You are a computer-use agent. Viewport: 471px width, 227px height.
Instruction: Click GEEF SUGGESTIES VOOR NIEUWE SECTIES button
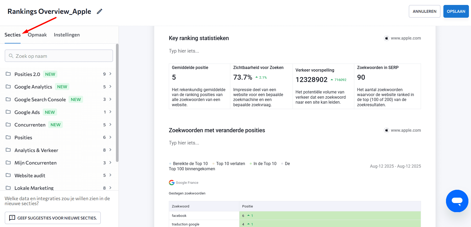[x=53, y=218]
